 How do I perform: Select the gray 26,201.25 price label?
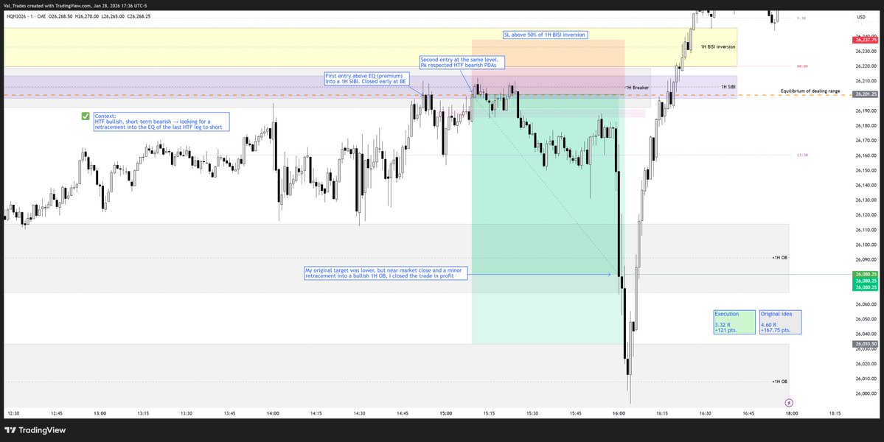(x=866, y=94)
